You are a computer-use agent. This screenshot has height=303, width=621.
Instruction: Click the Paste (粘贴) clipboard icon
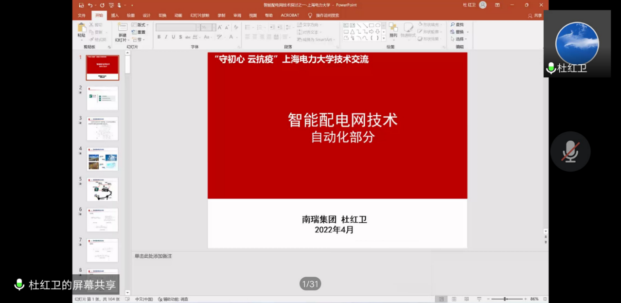(81, 28)
